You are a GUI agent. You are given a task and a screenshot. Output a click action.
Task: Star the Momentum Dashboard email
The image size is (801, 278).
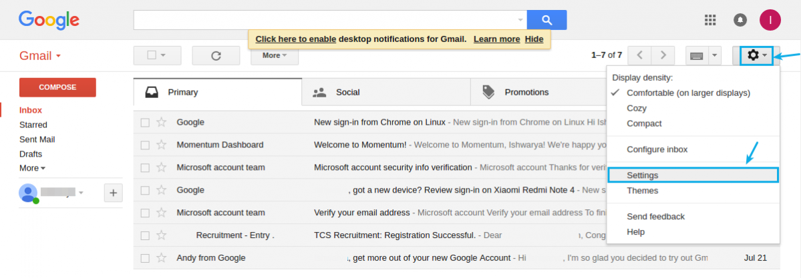tap(162, 145)
